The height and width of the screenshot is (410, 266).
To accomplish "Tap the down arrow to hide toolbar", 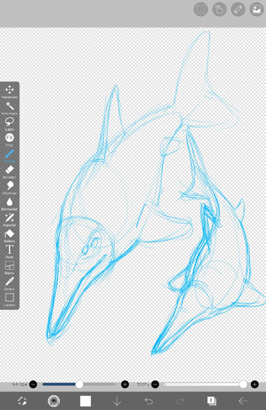I will (117, 401).
